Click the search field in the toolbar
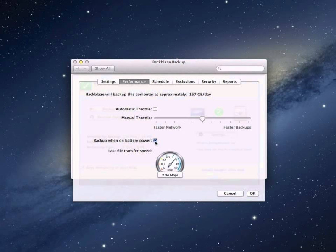 pos(240,68)
